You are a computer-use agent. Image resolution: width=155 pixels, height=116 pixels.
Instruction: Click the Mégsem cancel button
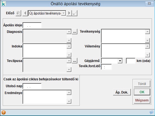coord(142,100)
